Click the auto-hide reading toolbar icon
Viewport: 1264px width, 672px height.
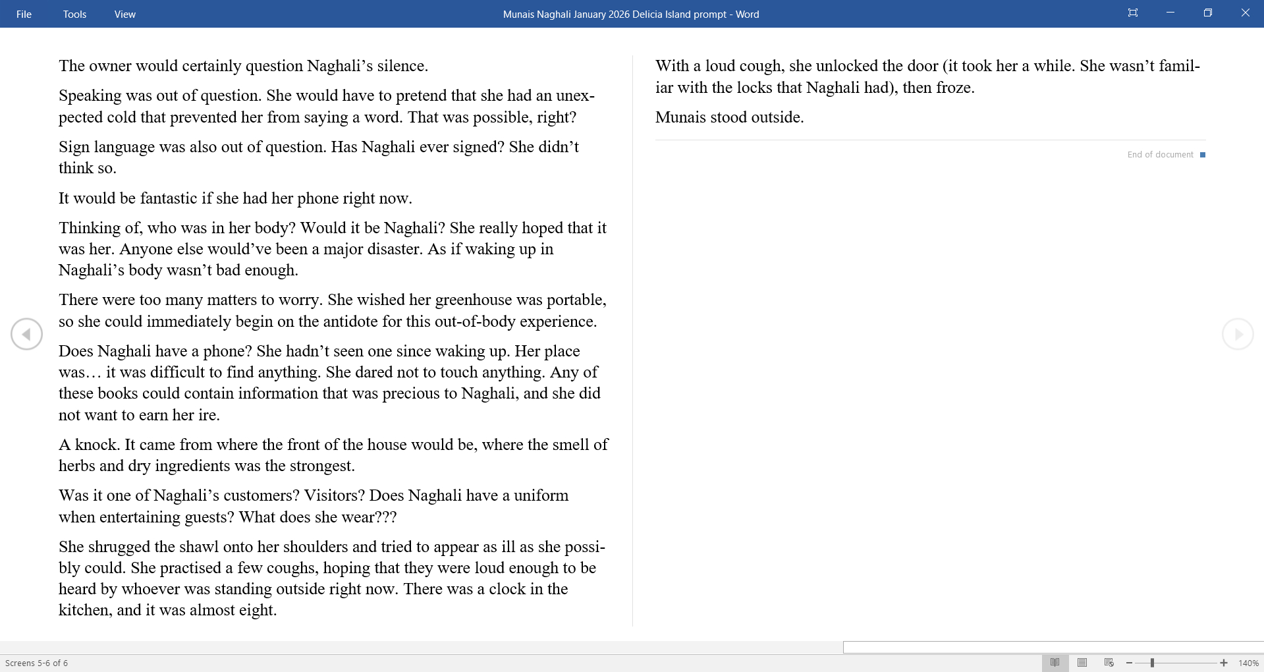pos(1132,13)
